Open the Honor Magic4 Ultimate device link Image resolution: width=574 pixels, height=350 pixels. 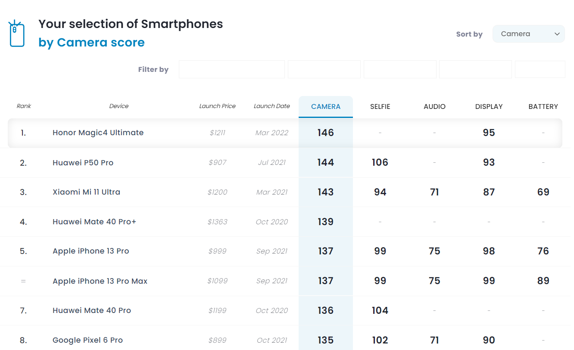[98, 133]
